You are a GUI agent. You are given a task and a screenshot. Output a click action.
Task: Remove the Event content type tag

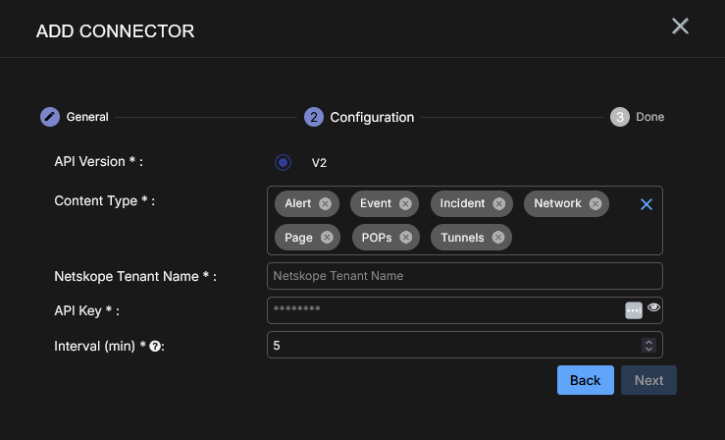tap(404, 204)
